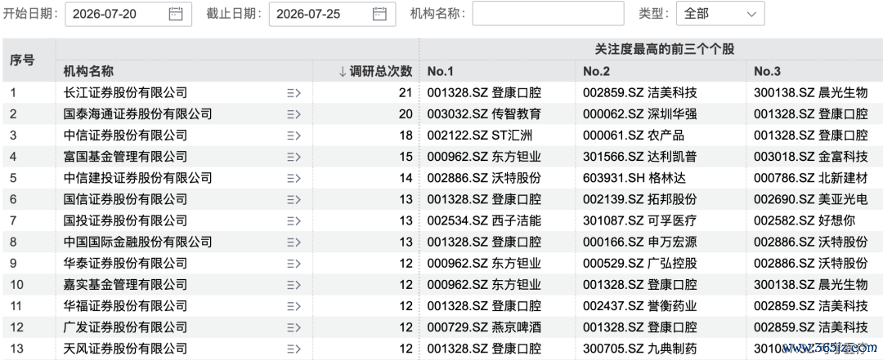
Task: Click the 机构名称 column header
Action: coord(88,72)
